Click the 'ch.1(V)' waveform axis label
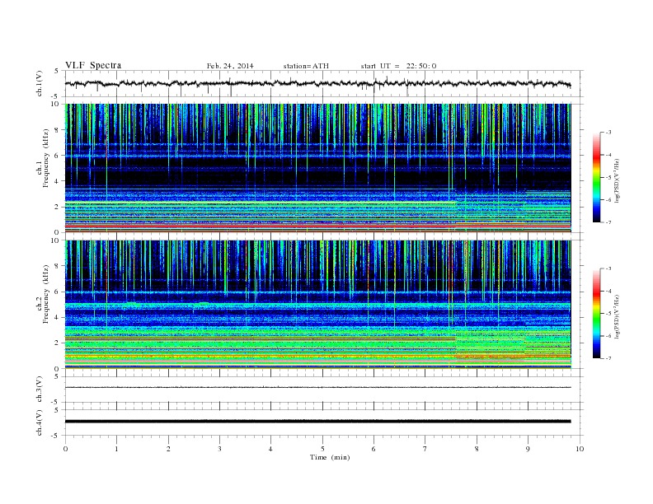 click(39, 83)
